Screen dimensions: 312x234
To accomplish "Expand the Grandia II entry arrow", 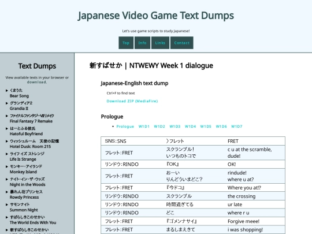I will [7, 103].
